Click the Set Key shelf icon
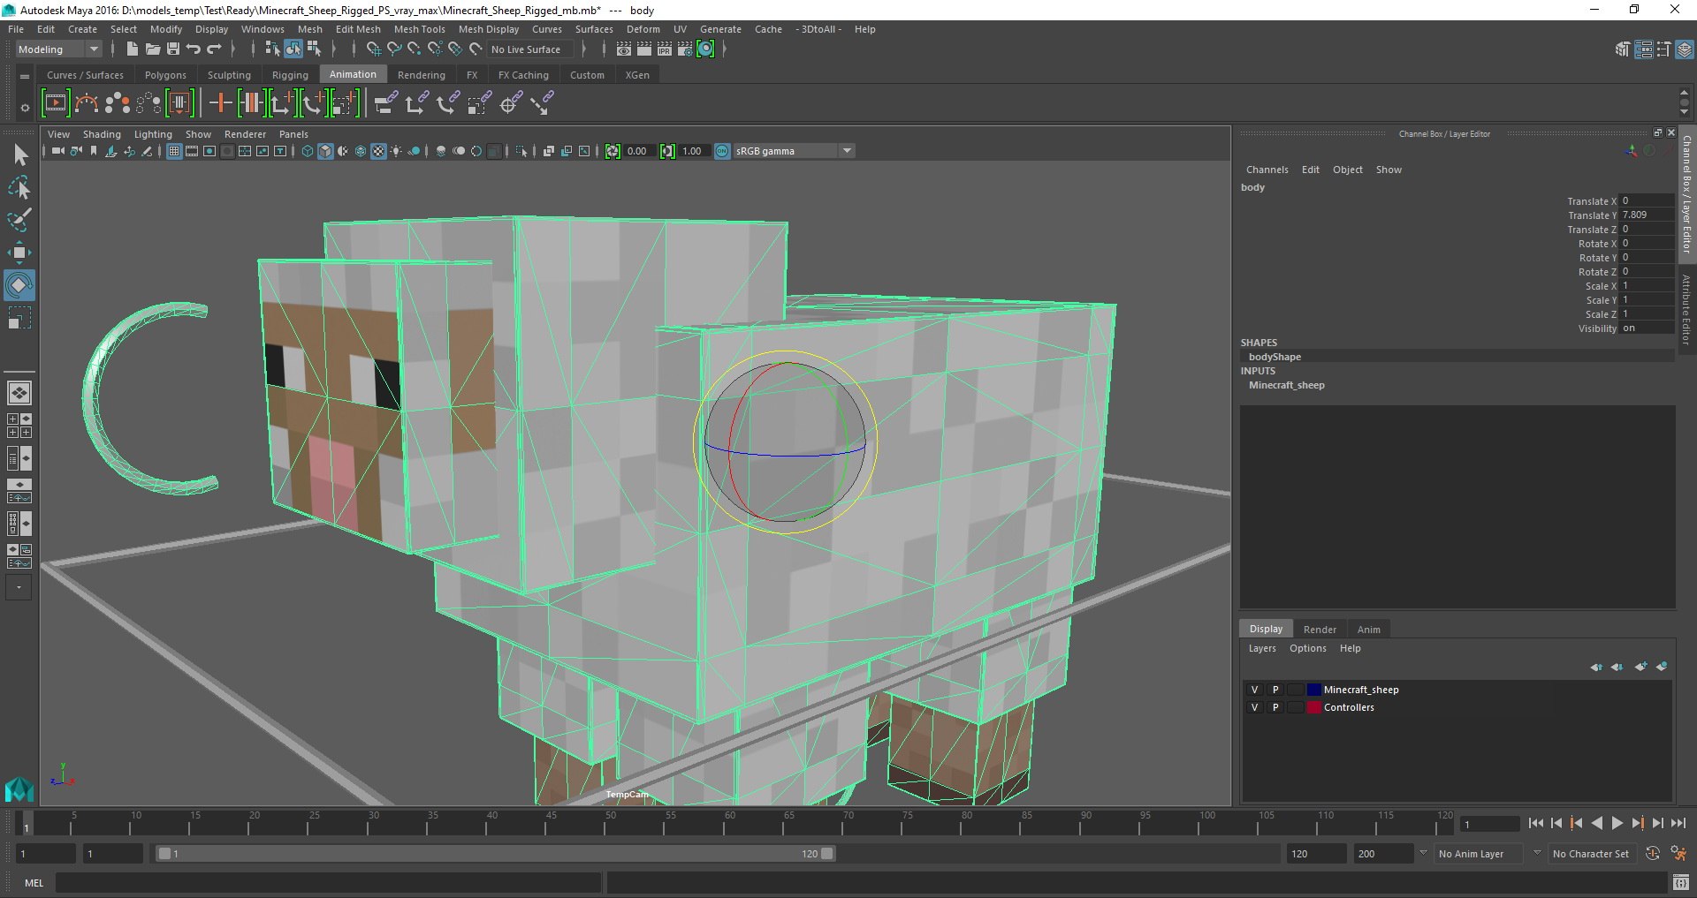This screenshot has width=1697, height=898. pyautogui.click(x=220, y=103)
